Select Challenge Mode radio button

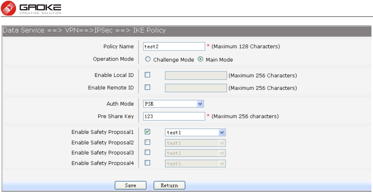pos(148,60)
